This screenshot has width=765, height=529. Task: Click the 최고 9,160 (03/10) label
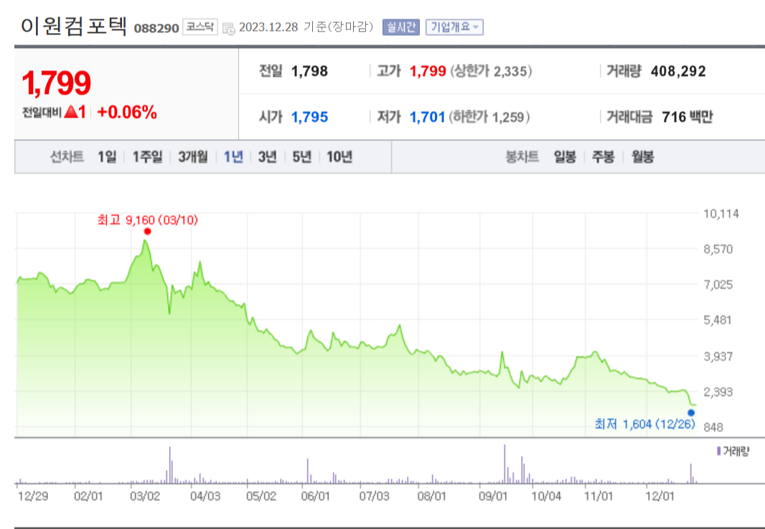click(x=147, y=220)
